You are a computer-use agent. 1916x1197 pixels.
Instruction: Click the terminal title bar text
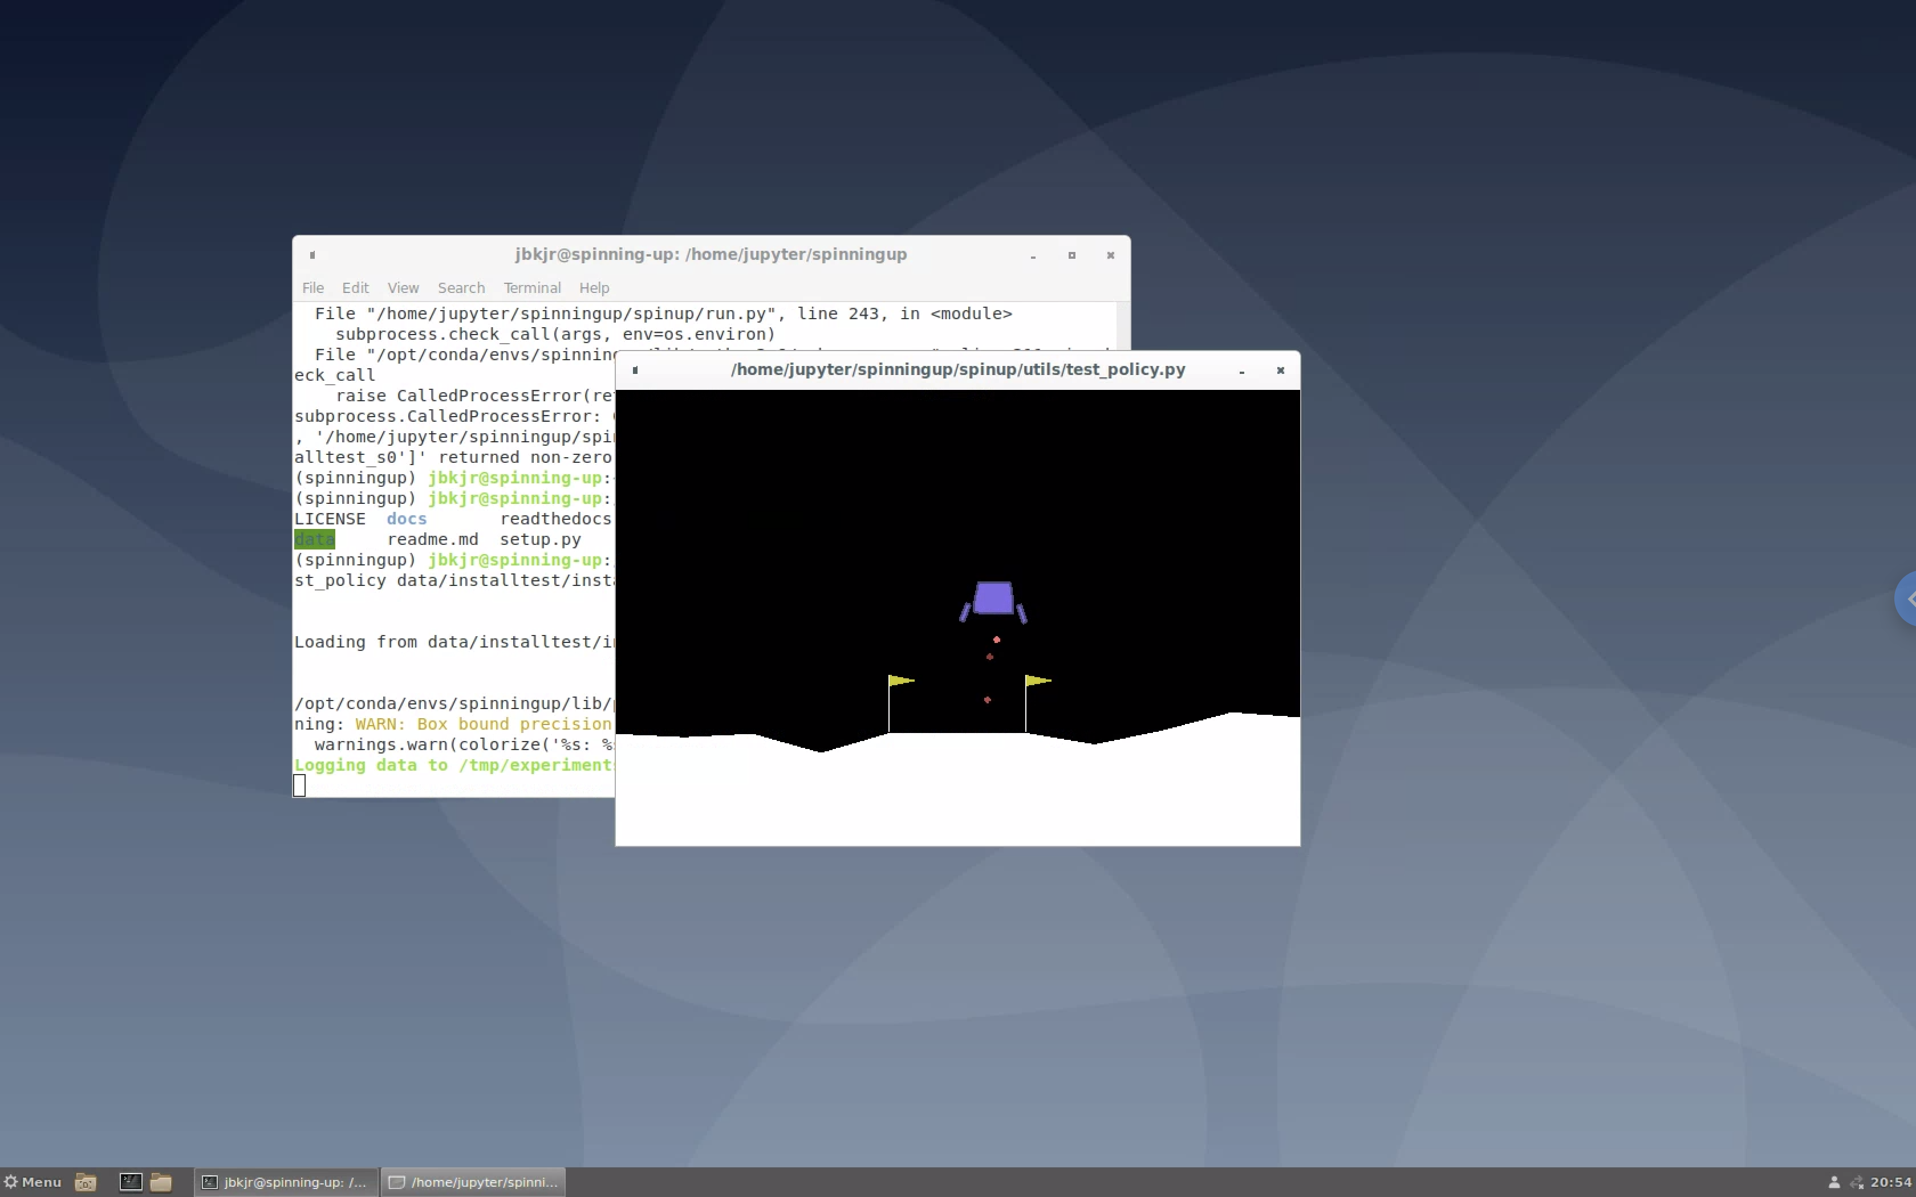[711, 254]
